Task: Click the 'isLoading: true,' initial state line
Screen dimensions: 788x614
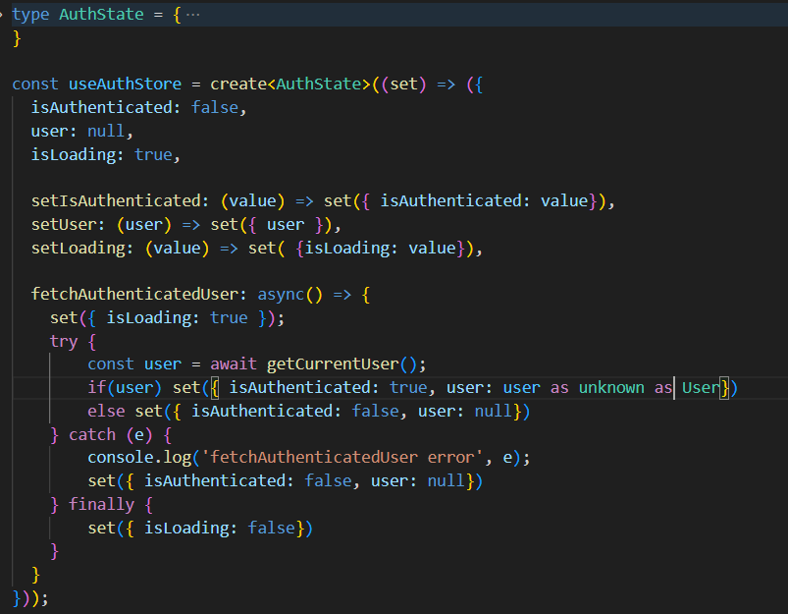Action: [x=106, y=154]
